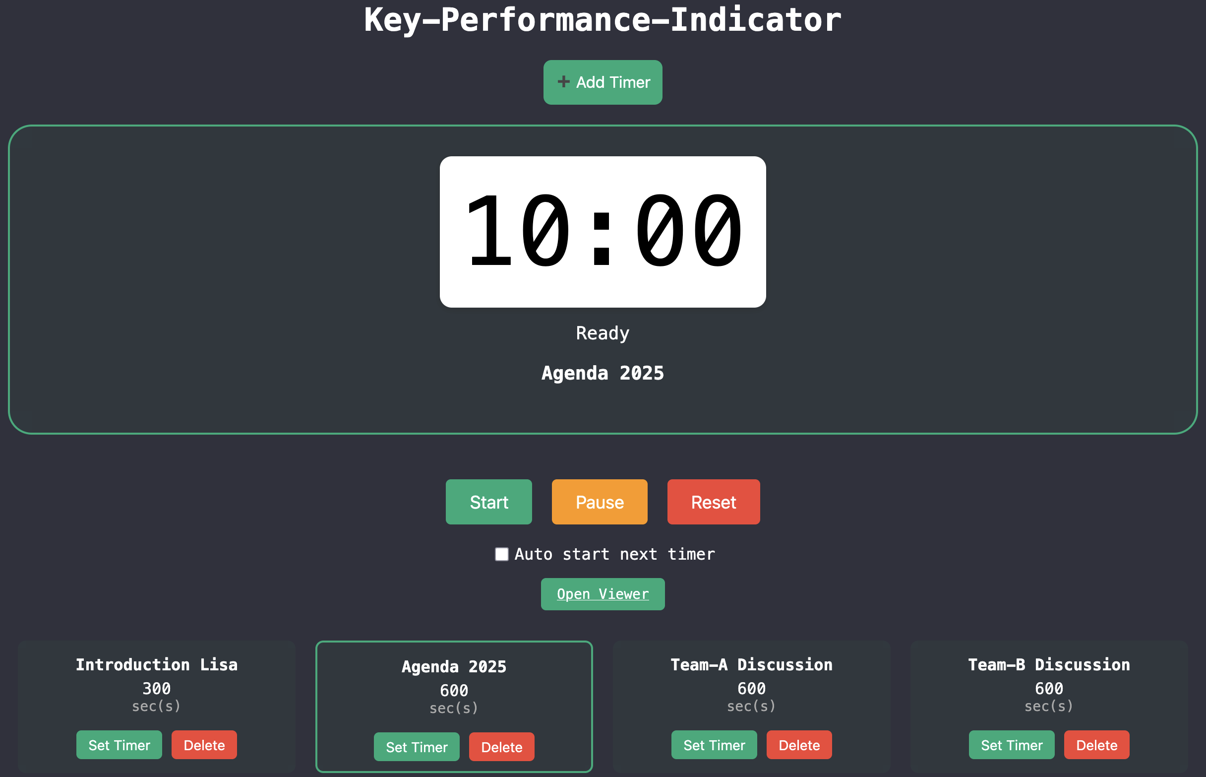Click the plus icon on Add Timer
The height and width of the screenshot is (777, 1206).
(x=563, y=82)
